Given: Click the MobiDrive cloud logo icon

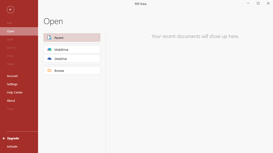Looking at the screenshot, I should [x=50, y=50].
